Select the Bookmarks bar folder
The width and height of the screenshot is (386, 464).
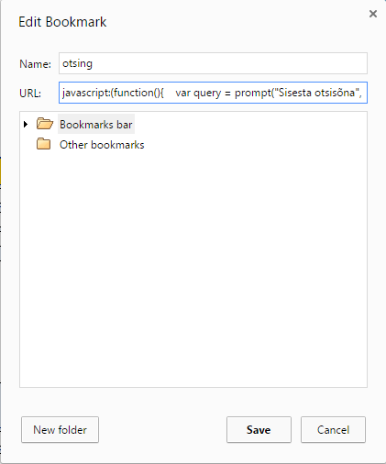tap(96, 124)
